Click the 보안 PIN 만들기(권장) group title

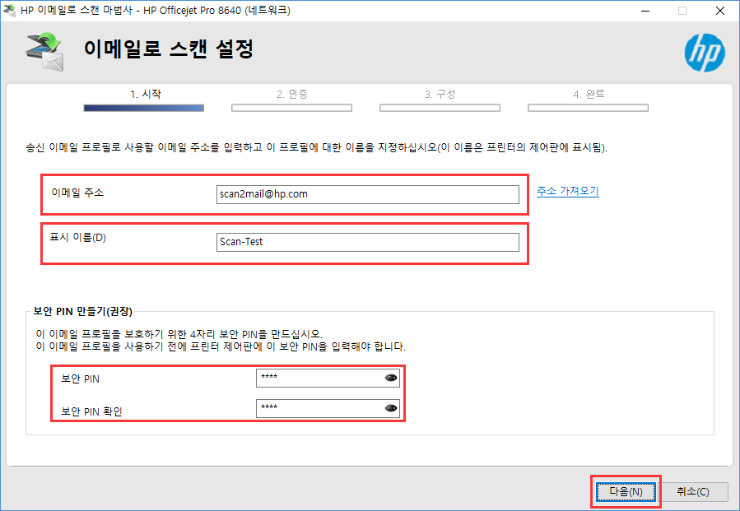82,311
